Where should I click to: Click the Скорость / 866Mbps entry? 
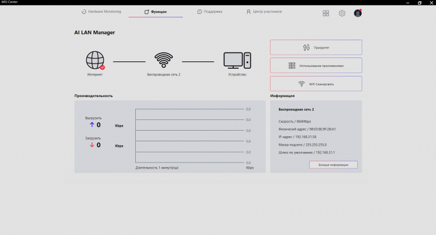click(x=295, y=121)
